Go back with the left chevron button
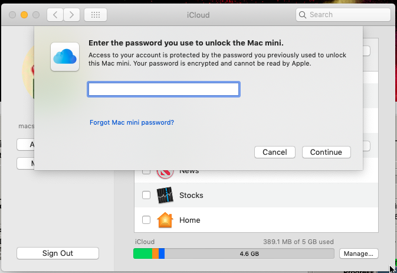The height and width of the screenshot is (273, 397). point(55,14)
